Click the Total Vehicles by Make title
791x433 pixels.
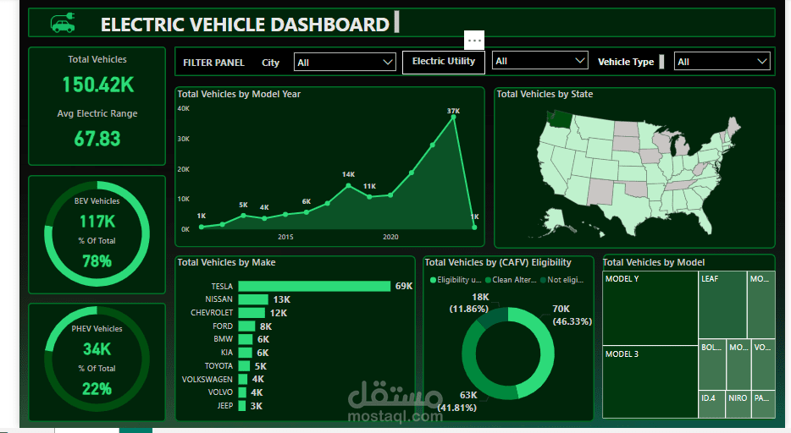[x=226, y=262]
